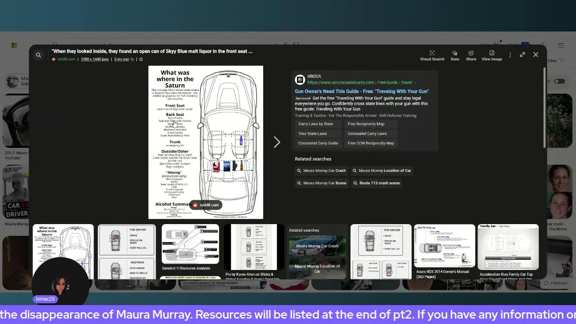This screenshot has width=576, height=324.
Task: Open the second 'The Driver' diagram thumbnail left of Acura
Action: tap(381, 252)
